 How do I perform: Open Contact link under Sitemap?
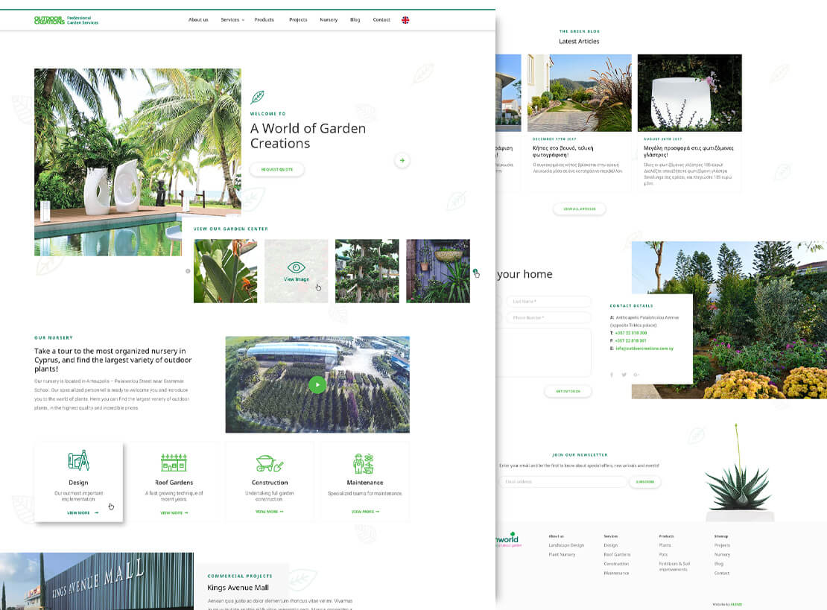click(722, 573)
